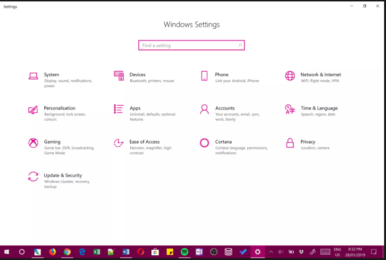The height and width of the screenshot is (260, 386).
Task: Open Microsoft Store taskbar icon
Action: (x=155, y=252)
